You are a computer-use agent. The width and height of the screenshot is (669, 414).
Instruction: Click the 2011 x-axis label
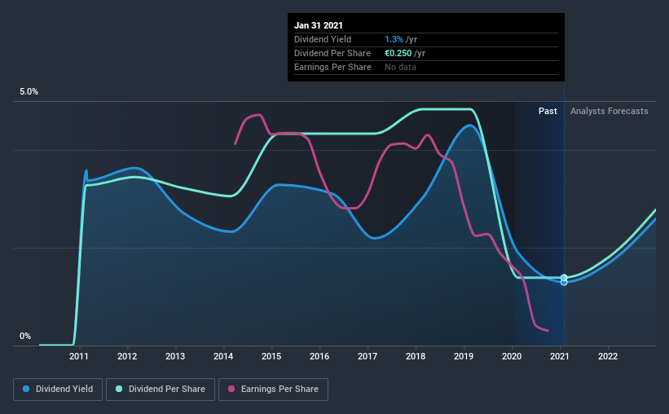[79, 356]
